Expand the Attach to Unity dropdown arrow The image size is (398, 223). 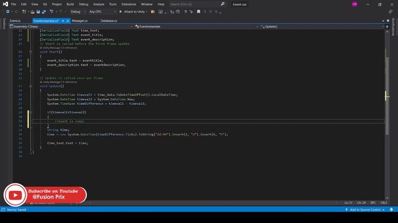(147, 12)
